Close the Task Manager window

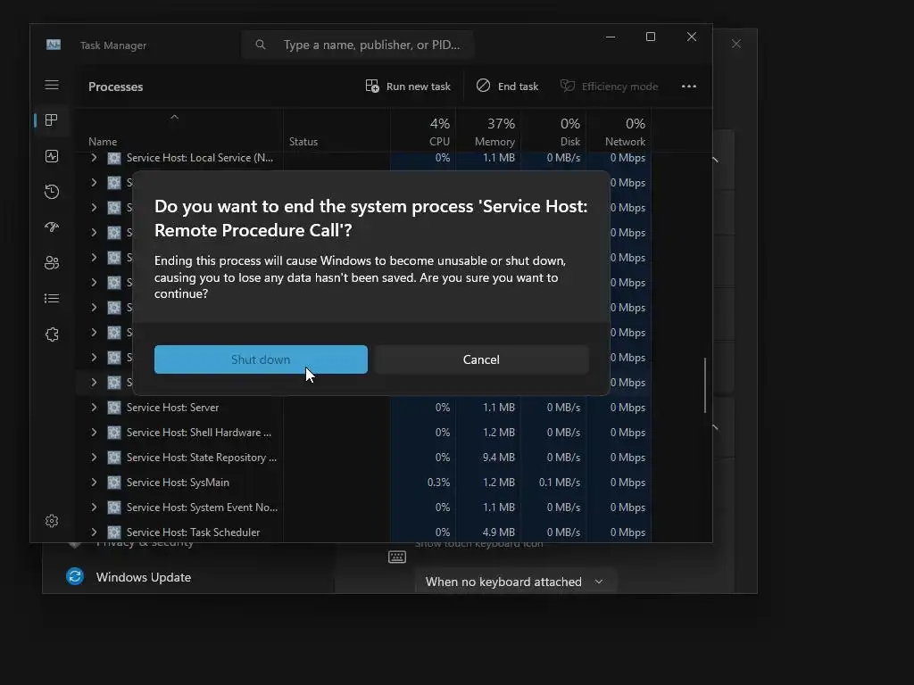(692, 37)
